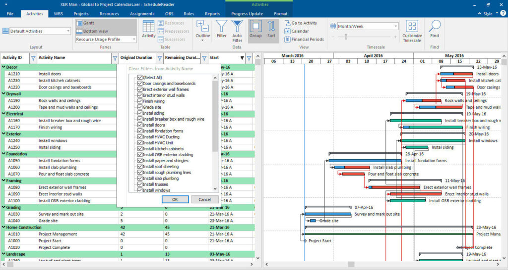Uncheck Door casings and baseboards checkbox

[x=140, y=84]
